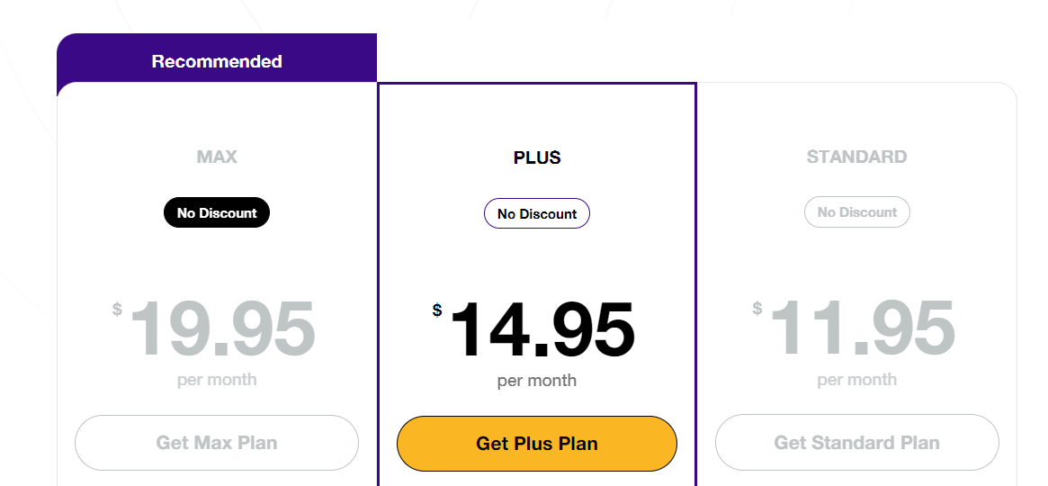Click the 14.95 price of Plus plan
This screenshot has height=486, width=1048.
coord(542,330)
